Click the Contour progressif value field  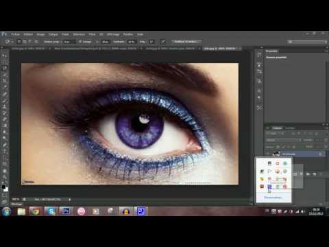tap(69, 42)
